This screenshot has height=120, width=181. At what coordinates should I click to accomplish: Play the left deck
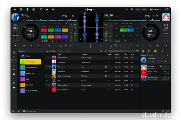pos(15,46)
